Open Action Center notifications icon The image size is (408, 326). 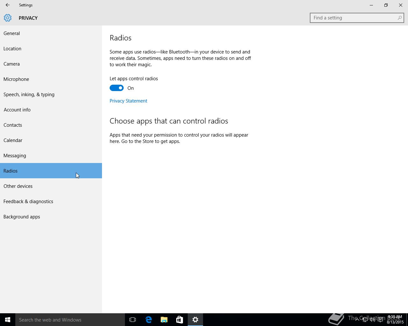click(380, 320)
